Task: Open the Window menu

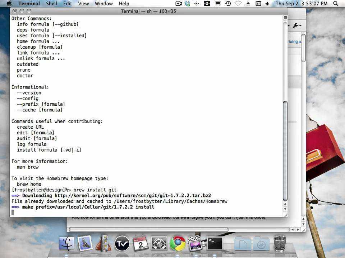Action: (103, 4)
